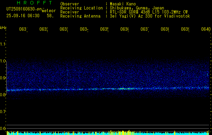Click the gray vertical bar between 0.8 and 1.0

(7, 78)
